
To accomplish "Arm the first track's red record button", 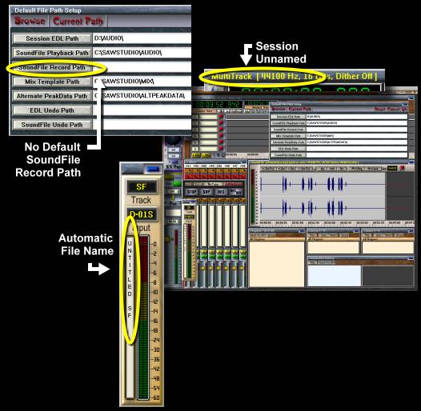I will tap(221, 117).
